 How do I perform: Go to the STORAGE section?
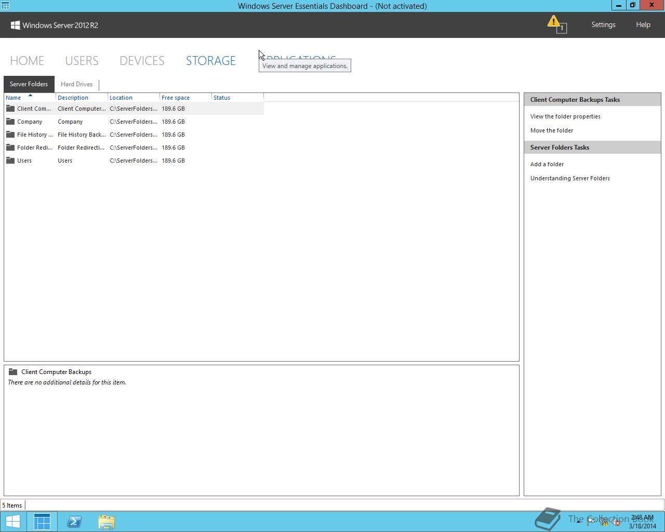click(x=211, y=60)
